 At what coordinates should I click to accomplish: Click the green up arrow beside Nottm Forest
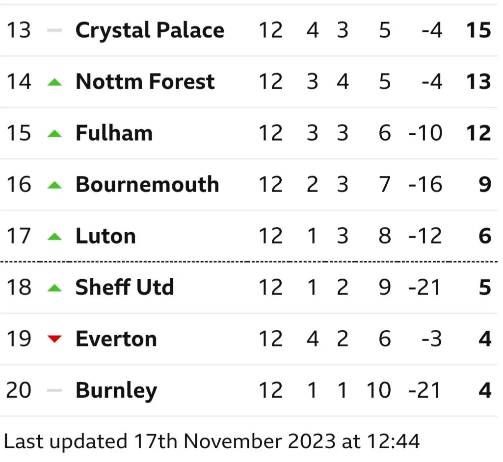(54, 82)
